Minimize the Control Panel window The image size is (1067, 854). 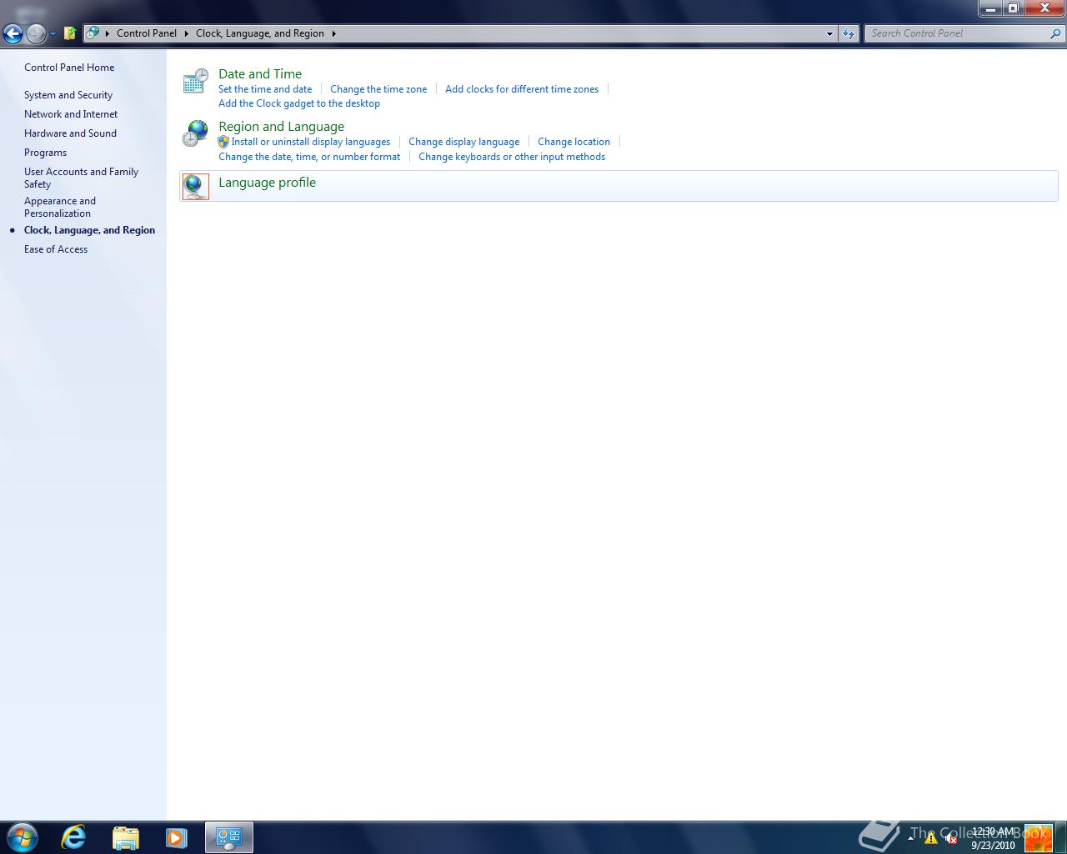[990, 8]
